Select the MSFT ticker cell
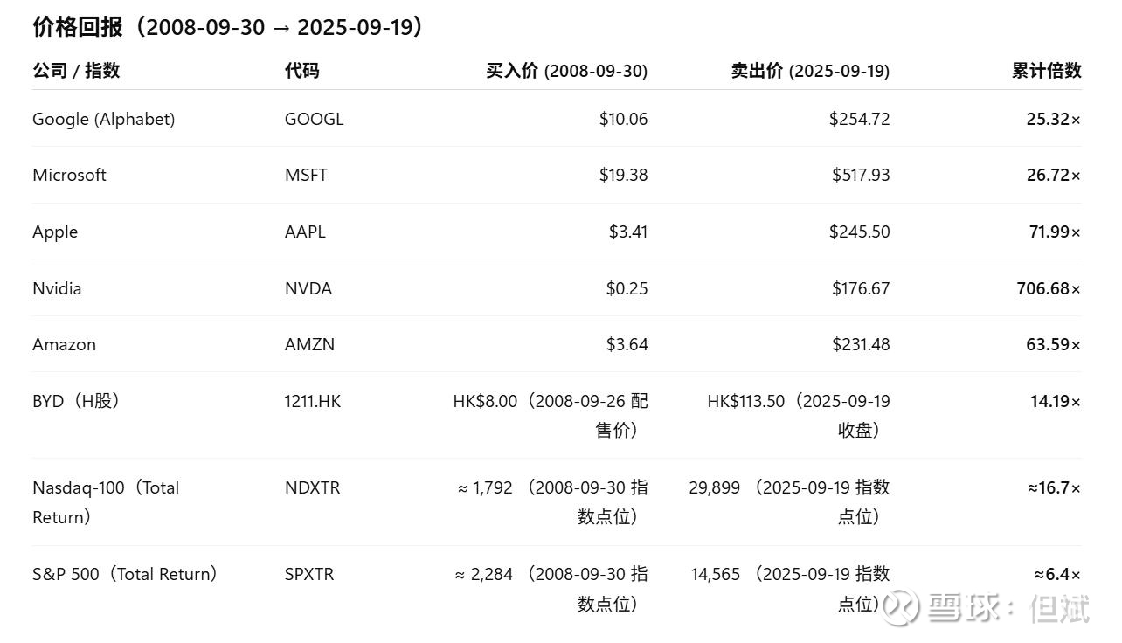The height and width of the screenshot is (643, 1122). [306, 175]
